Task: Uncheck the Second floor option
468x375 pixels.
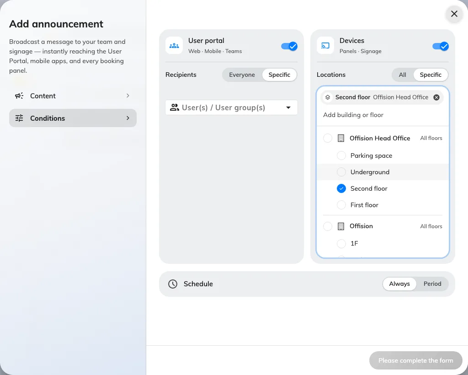Action: click(341, 188)
